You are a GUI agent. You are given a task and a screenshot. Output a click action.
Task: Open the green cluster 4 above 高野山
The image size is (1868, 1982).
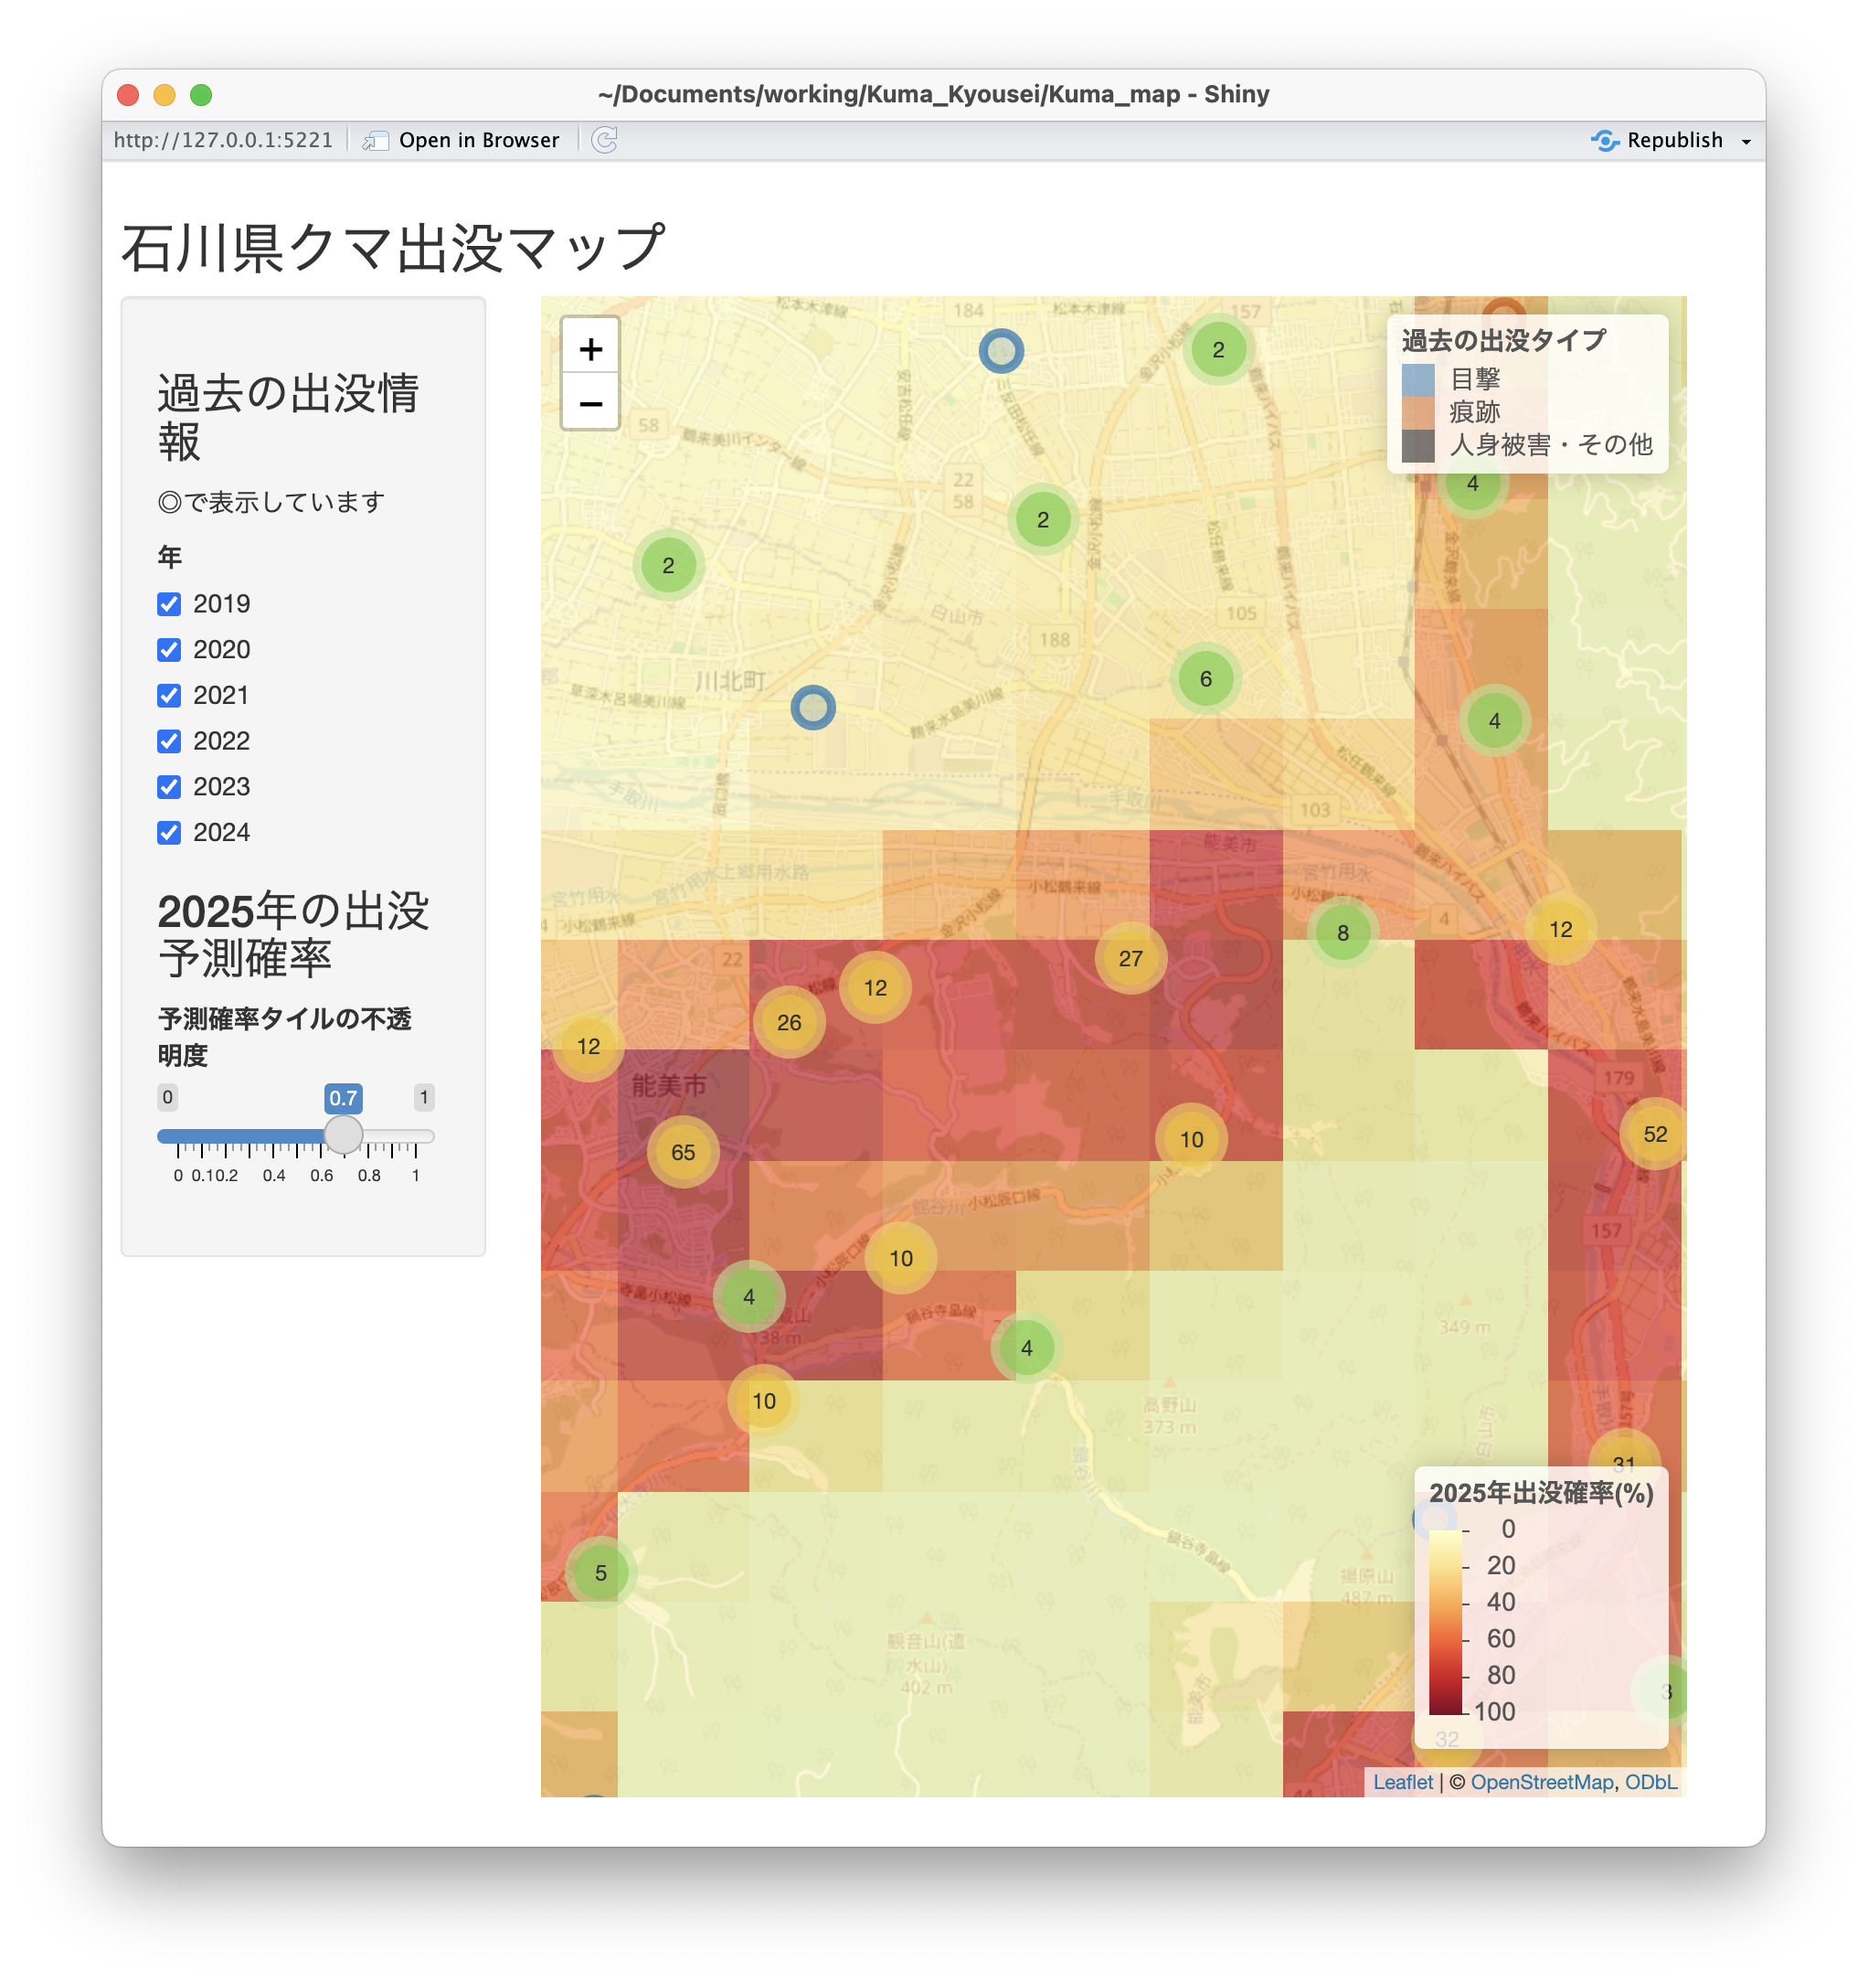click(x=1025, y=1348)
